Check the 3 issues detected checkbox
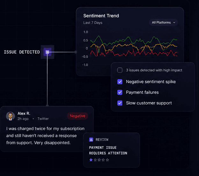Image resolution: width=199 pixels, height=176 pixels. (120, 70)
